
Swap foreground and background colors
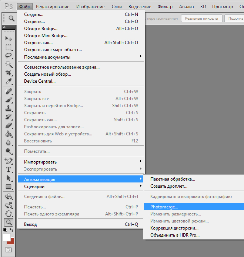(x=11, y=230)
